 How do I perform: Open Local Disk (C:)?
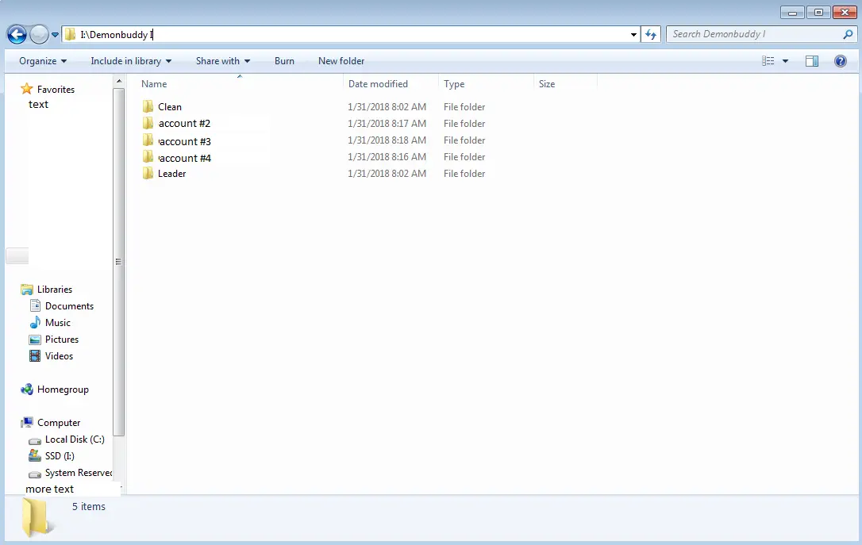coord(75,439)
